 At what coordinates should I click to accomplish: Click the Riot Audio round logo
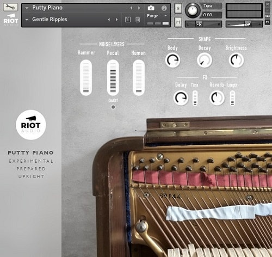click(30, 125)
